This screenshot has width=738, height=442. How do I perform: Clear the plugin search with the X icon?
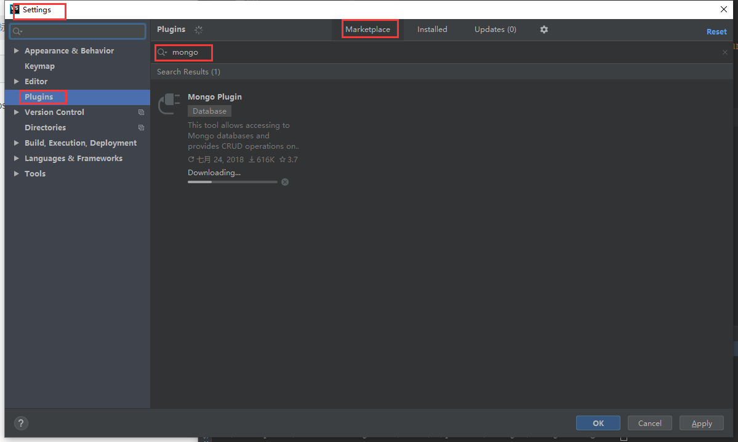(x=725, y=52)
